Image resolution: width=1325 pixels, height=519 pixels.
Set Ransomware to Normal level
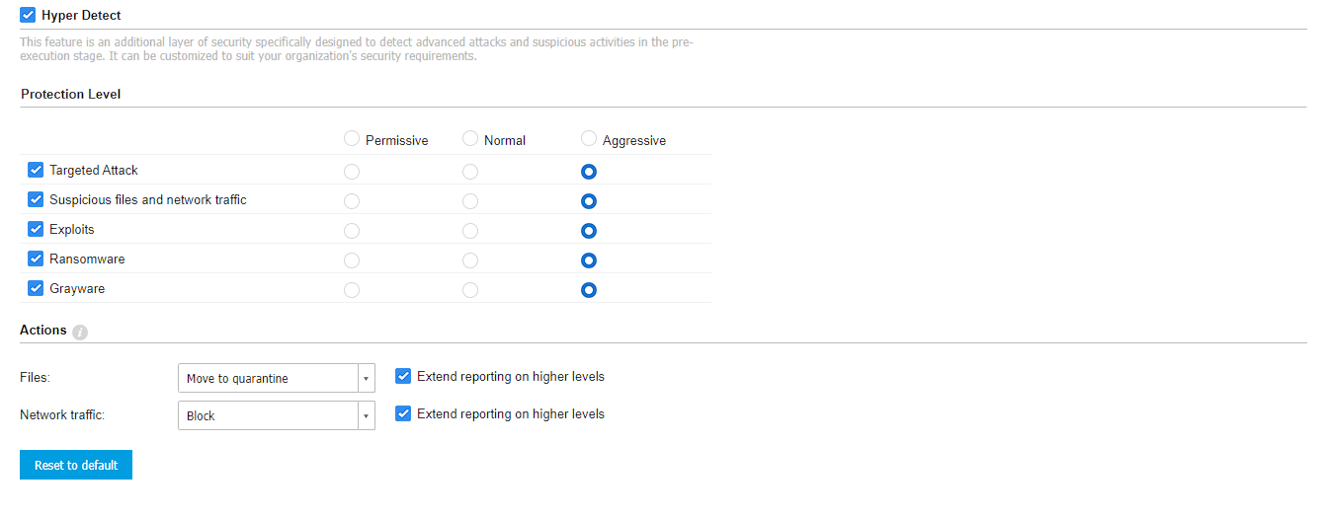[470, 260]
